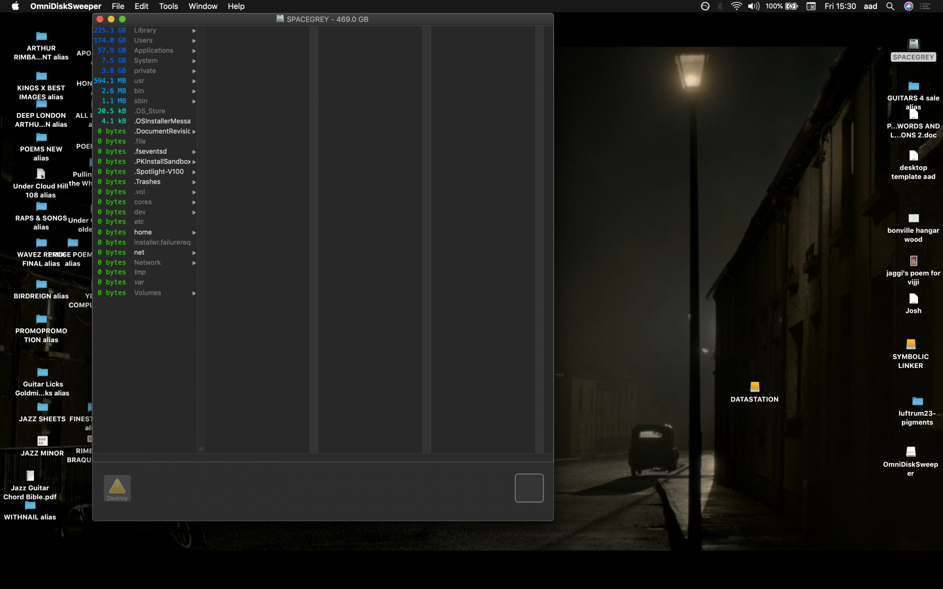Select Jazz Guitar Chord Bible.pdf icon

(x=30, y=475)
